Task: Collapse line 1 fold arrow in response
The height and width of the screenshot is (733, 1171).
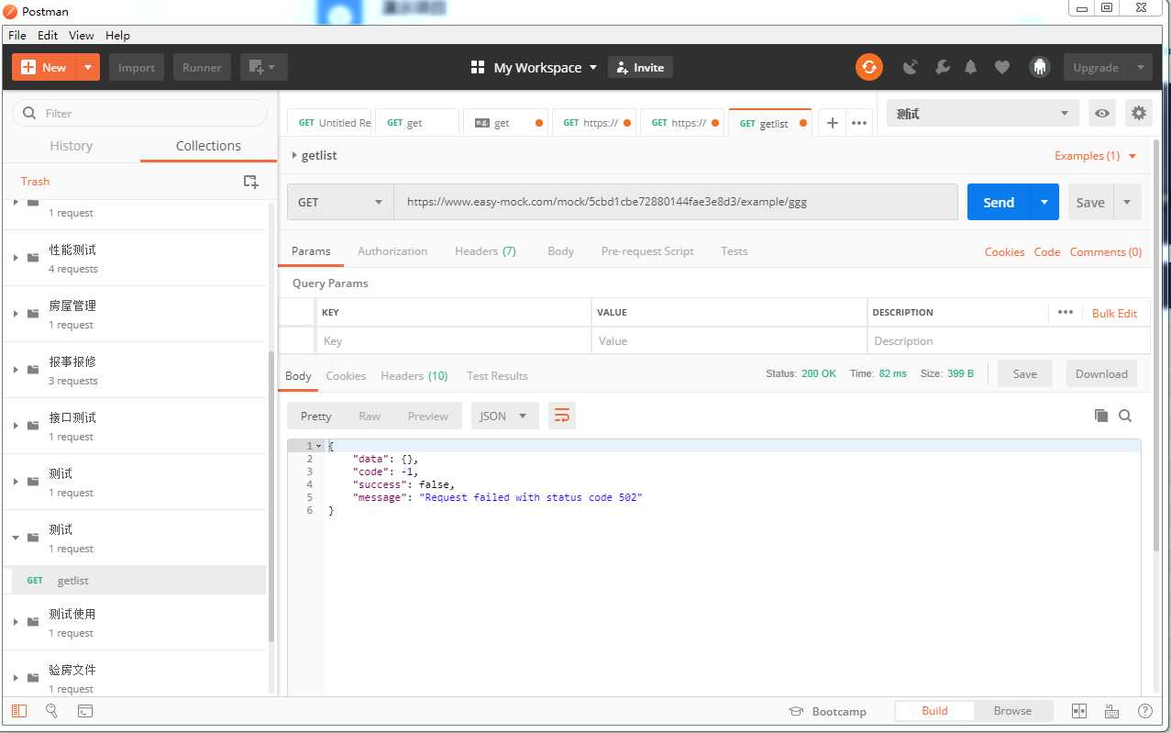Action: coord(318,446)
